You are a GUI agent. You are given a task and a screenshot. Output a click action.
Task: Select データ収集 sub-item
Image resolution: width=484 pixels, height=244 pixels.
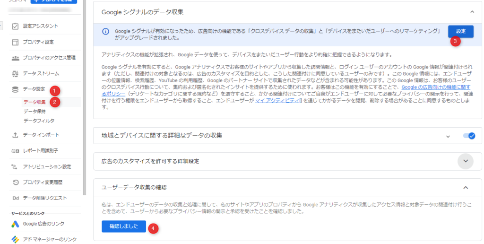pyautogui.click(x=35, y=102)
